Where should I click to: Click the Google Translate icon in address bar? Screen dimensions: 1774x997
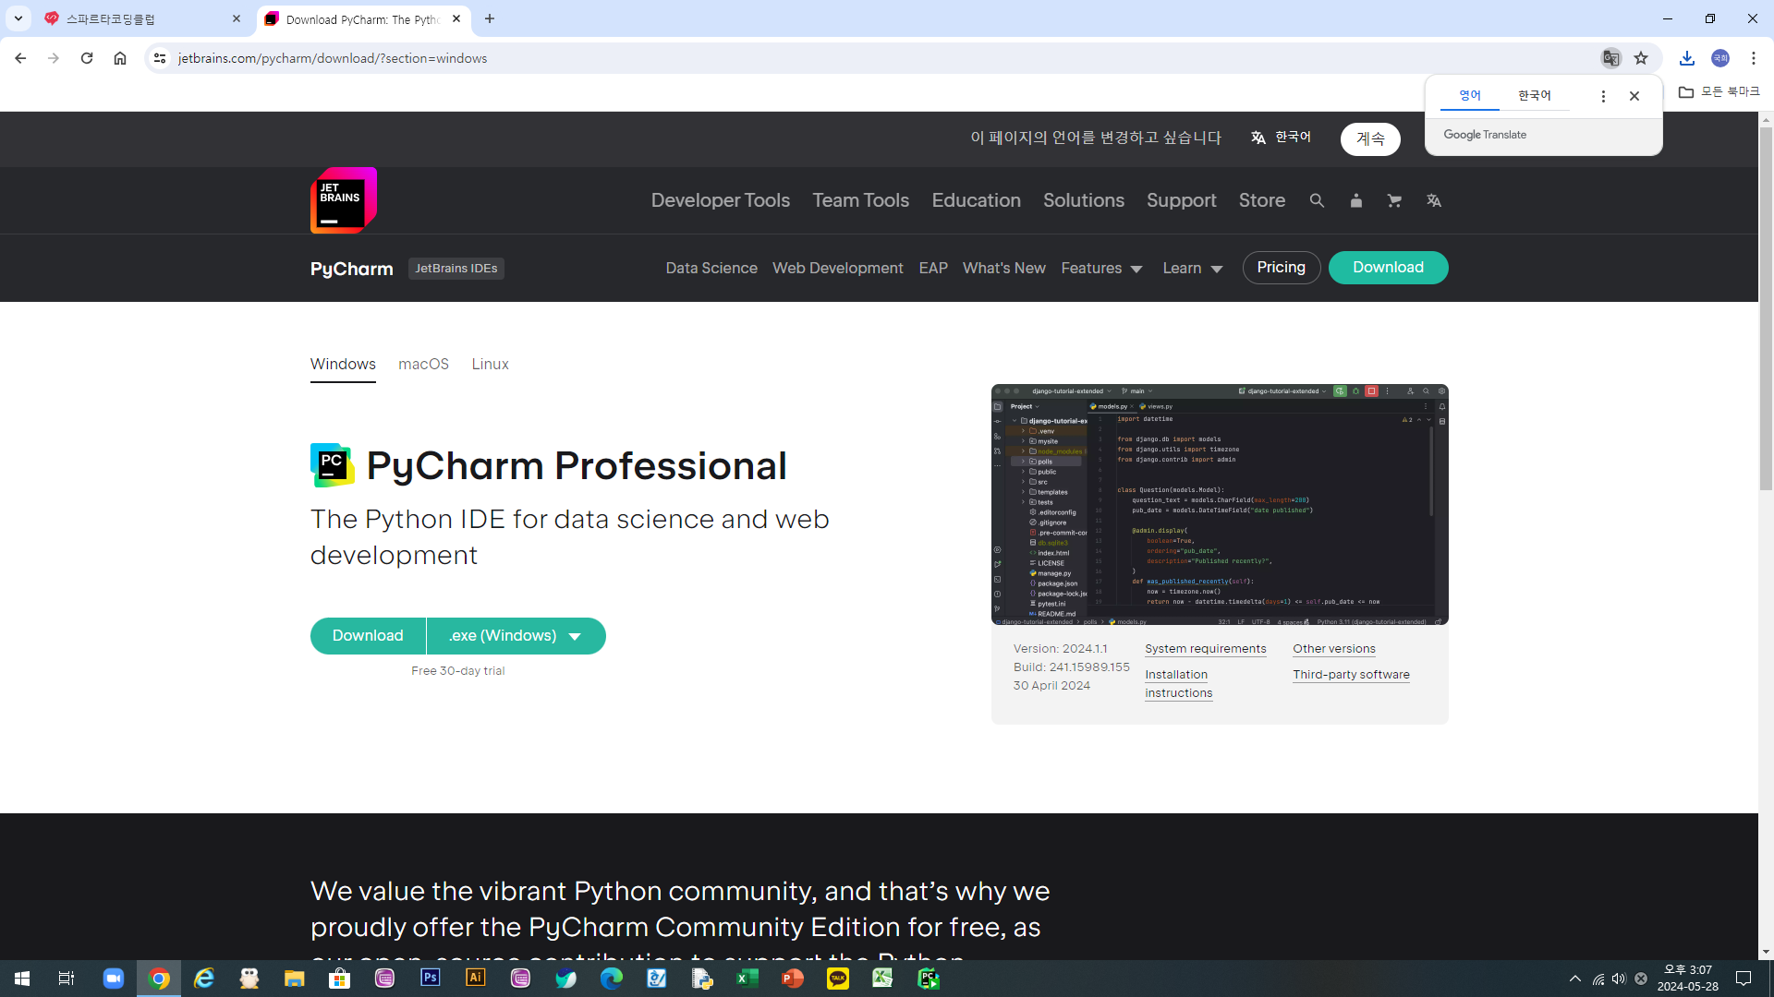coord(1610,58)
